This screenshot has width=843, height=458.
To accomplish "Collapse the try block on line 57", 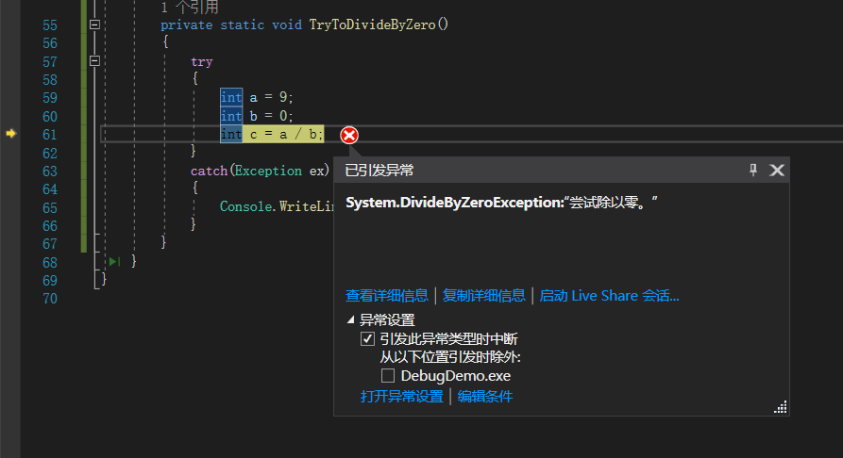I will [x=93, y=61].
